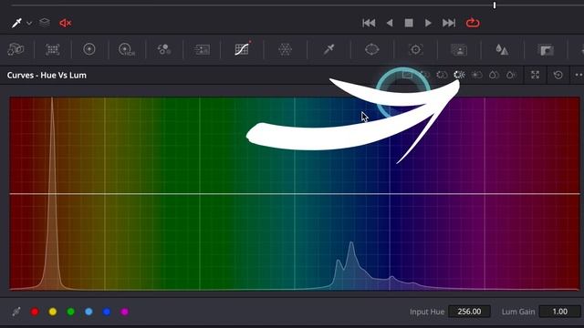Click the playhead marker on the scrub bar
This screenshot has height=328, width=584.
click(x=495, y=5)
